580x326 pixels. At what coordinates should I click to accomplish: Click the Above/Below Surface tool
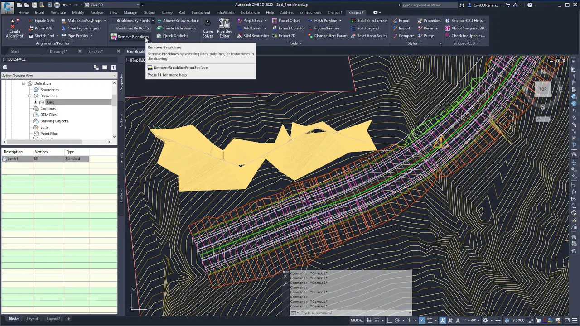coord(177,21)
